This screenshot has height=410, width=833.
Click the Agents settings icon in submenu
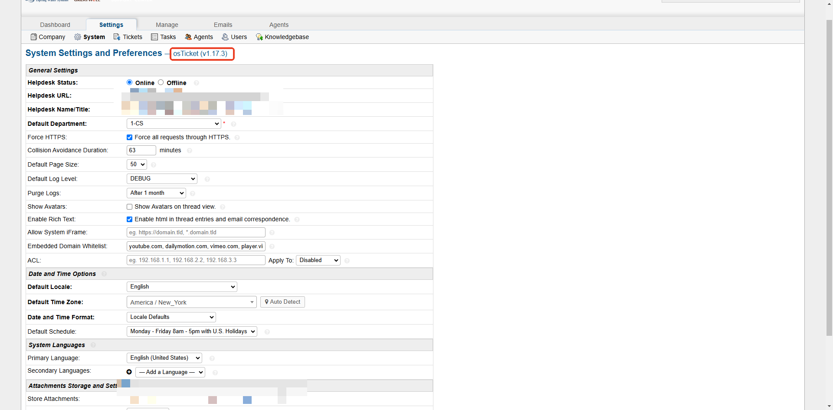tap(188, 37)
